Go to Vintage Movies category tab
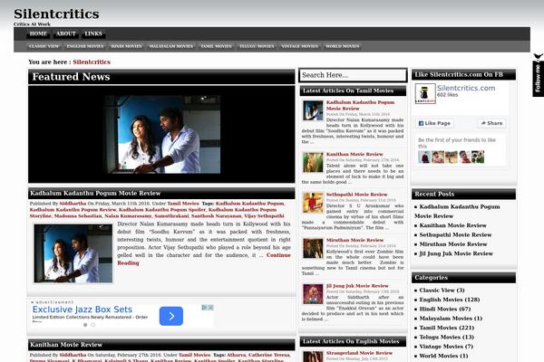The height and width of the screenshot is (362, 544). (x=299, y=46)
